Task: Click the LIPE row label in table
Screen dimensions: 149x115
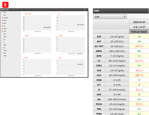Action: coord(99,95)
